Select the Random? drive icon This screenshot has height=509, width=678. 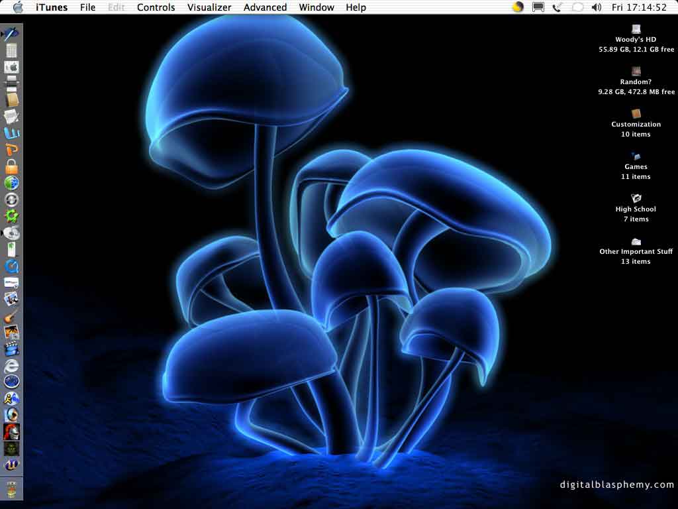click(636, 72)
